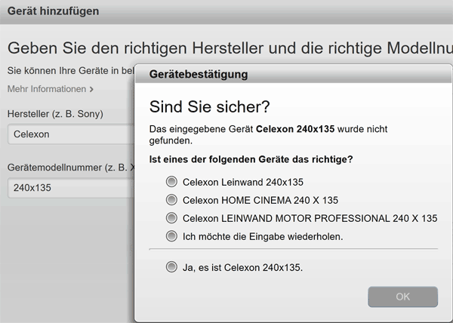Screen dimensions: 453x323
Task: Pick the LEINWAND MOTOR PROFESSIONAL radio button
Action: [x=171, y=218]
